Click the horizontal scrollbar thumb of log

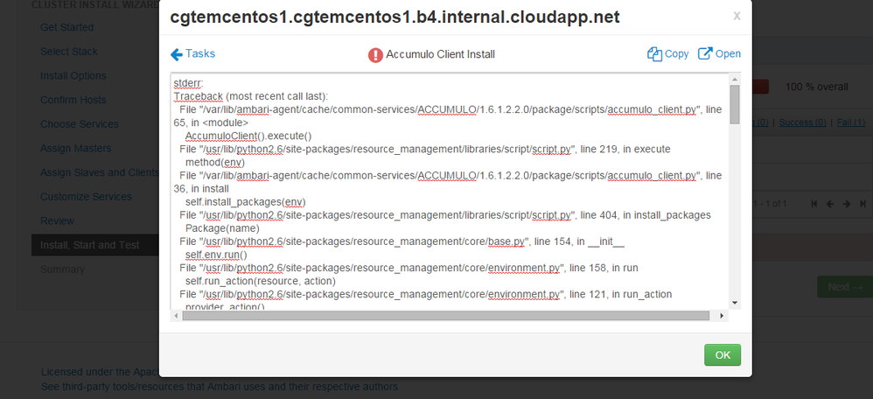445,316
